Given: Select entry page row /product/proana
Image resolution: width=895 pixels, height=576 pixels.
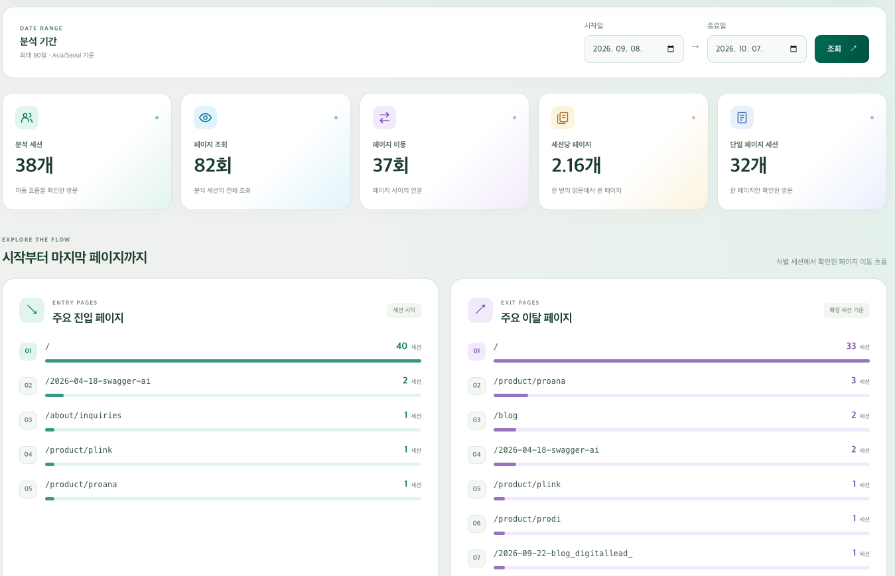Looking at the screenshot, I should tap(220, 489).
